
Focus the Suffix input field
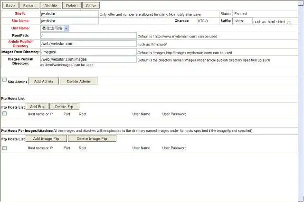(x=243, y=21)
